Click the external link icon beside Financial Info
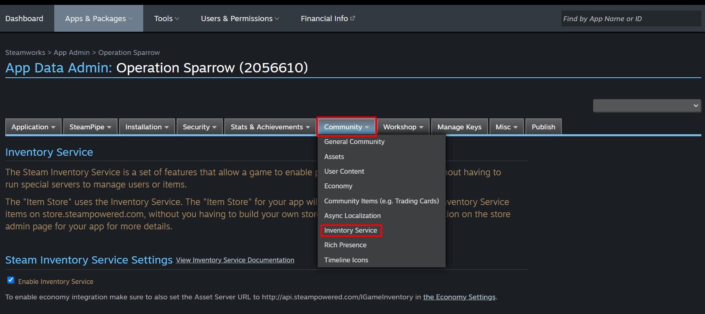705x314 pixels. coord(353,18)
